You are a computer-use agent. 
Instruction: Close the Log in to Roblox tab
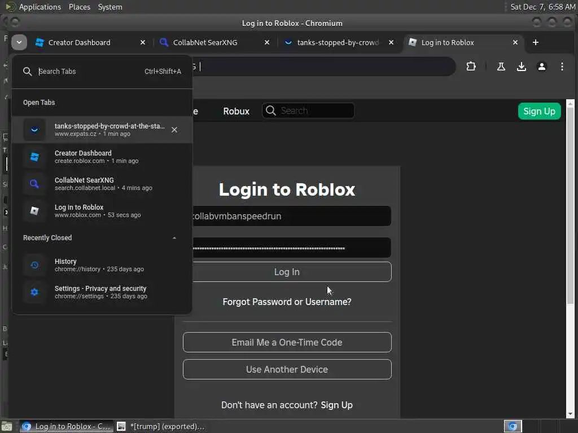(x=515, y=43)
